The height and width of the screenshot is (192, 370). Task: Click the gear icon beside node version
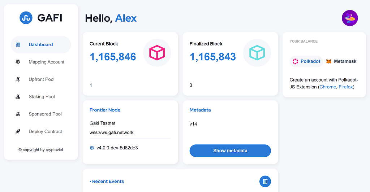[x=92, y=148]
